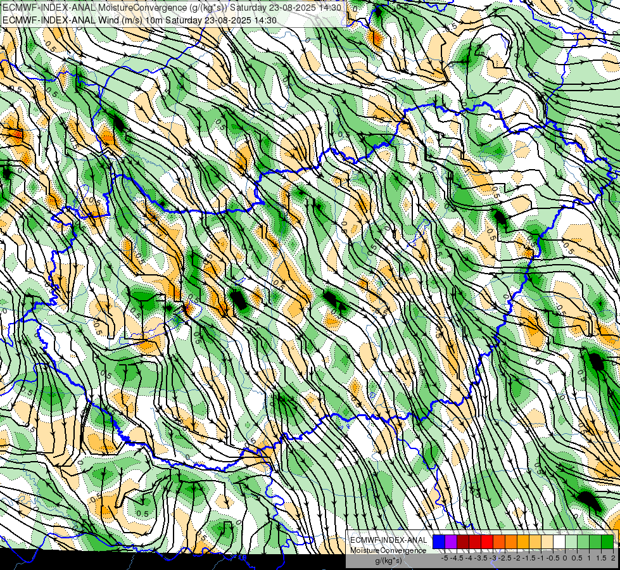Click the MoistureConvergence title line at top
The height and width of the screenshot is (570, 620).
(172, 8)
